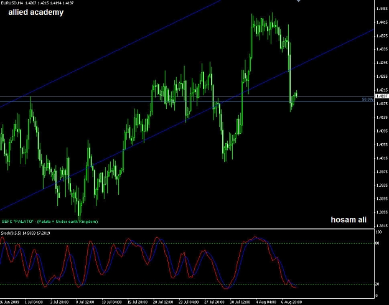The width and height of the screenshot is (389, 305).
Task: Click the 13 Jul 04:00 time label
Action: (111, 302)
